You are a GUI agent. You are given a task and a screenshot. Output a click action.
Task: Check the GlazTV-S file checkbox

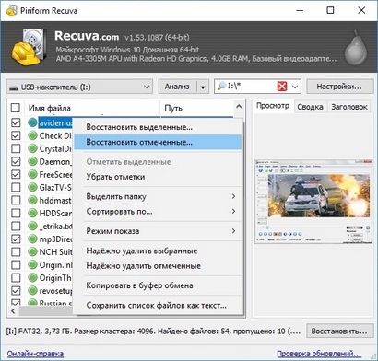16,187
